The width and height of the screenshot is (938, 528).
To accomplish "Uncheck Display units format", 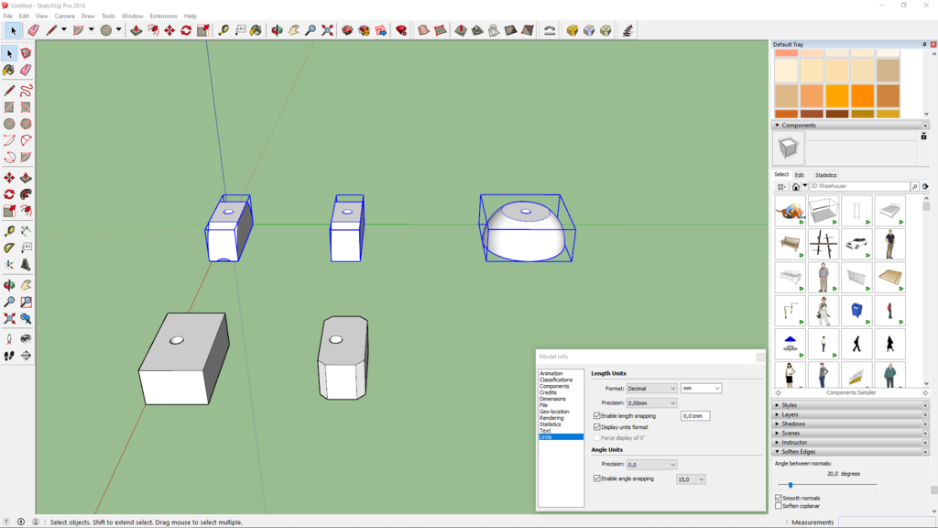I will (597, 427).
